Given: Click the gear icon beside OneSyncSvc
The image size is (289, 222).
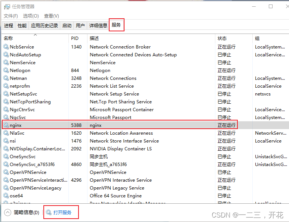Looking at the screenshot, I should [x=6, y=157].
